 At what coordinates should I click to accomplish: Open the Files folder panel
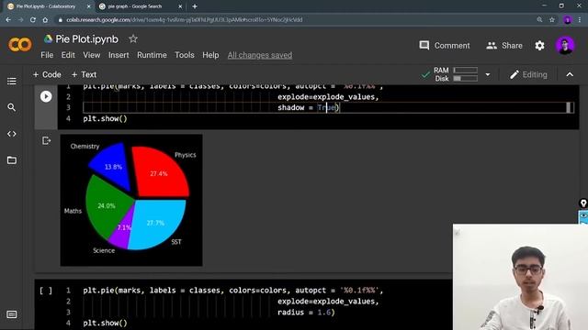[x=12, y=160]
